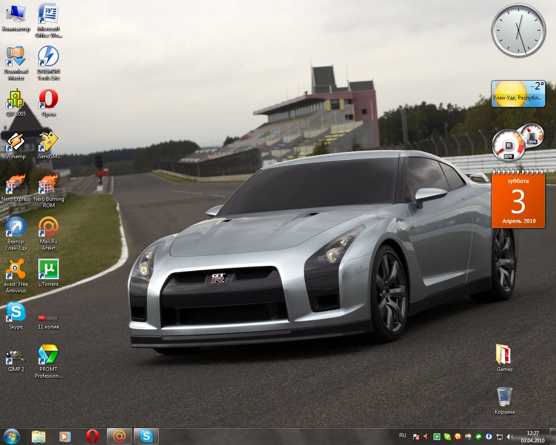The height and width of the screenshot is (445, 556).
Task: Launch Windows Media Player from the taskbar
Action: (65, 436)
